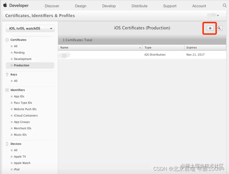Click the Keys section heading
The height and width of the screenshot is (174, 229).
pyautogui.click(x=14, y=74)
